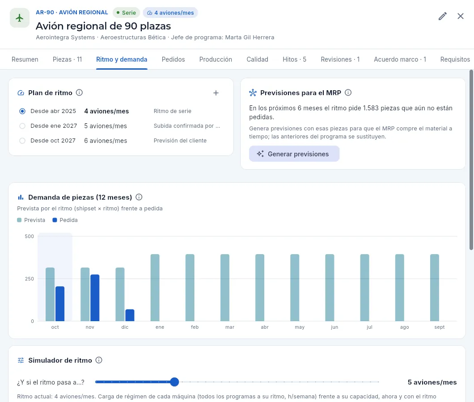Image resolution: width=474 pixels, height=402 pixels.
Task: Open the Acuerdo marco tab
Action: coord(400,59)
